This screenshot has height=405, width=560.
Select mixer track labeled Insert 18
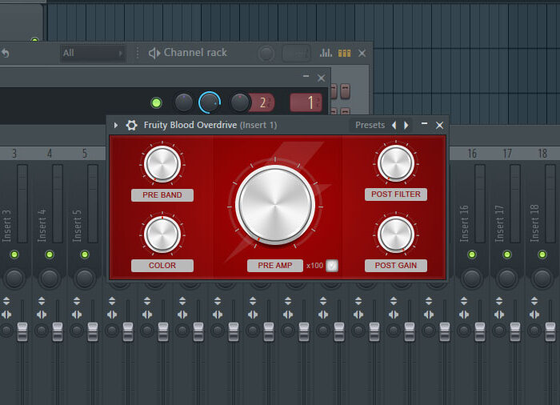pyautogui.click(x=534, y=224)
